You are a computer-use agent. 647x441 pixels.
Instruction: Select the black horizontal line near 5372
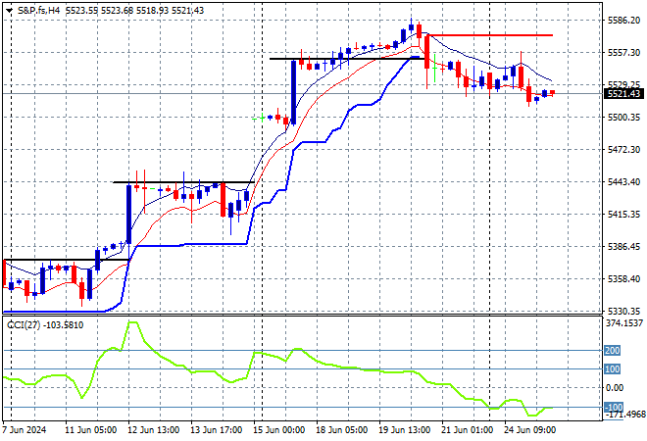pos(66,260)
